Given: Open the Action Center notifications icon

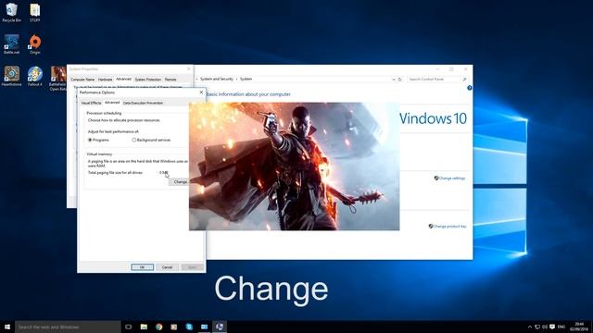Looking at the screenshot, I should click(x=552, y=327).
